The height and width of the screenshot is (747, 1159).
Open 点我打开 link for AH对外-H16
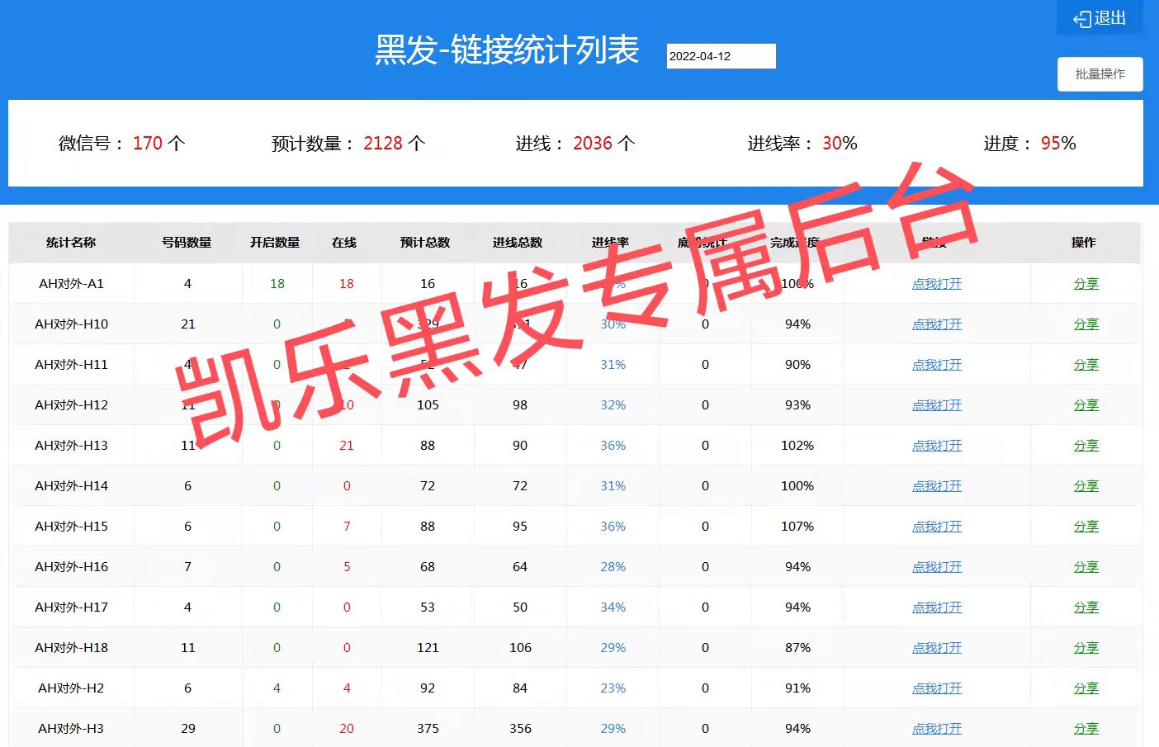[937, 567]
